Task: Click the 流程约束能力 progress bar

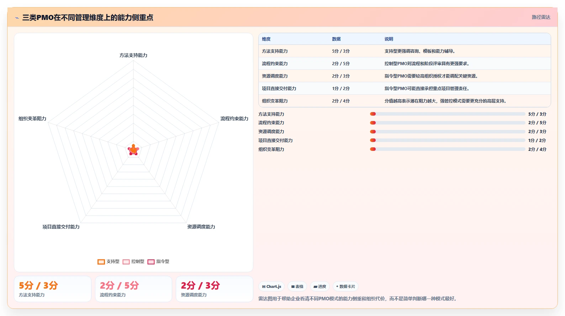Action: (x=448, y=123)
